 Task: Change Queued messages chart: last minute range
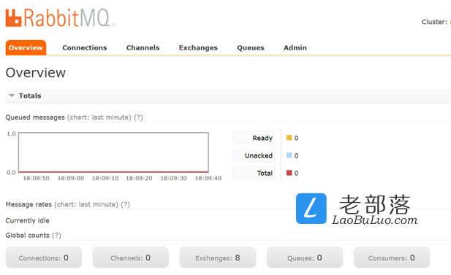pos(99,117)
